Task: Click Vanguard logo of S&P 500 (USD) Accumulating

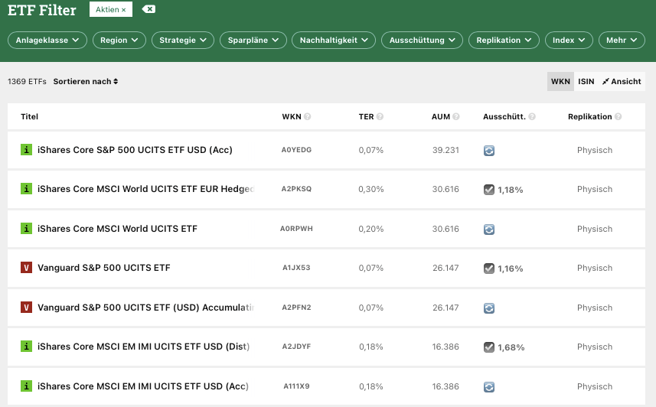Action: (x=26, y=308)
